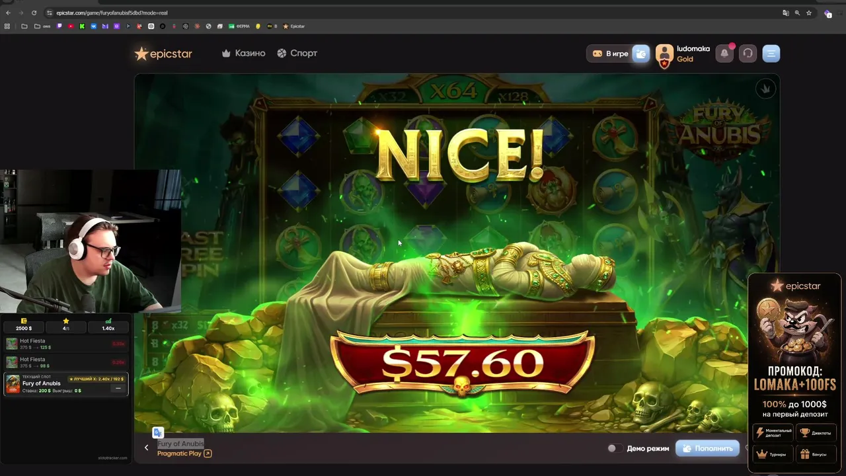Click the browser back arrow
846x476 pixels.
click(8, 13)
